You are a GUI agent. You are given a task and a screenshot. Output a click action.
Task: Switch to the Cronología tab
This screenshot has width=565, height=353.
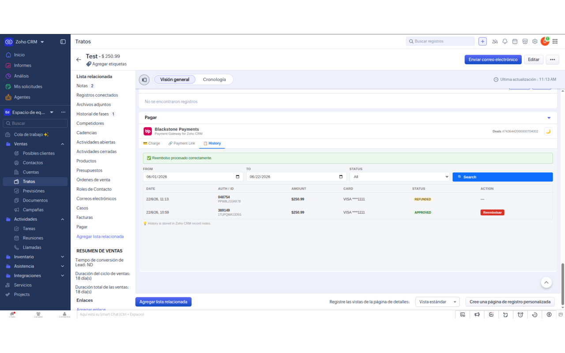pos(215,79)
